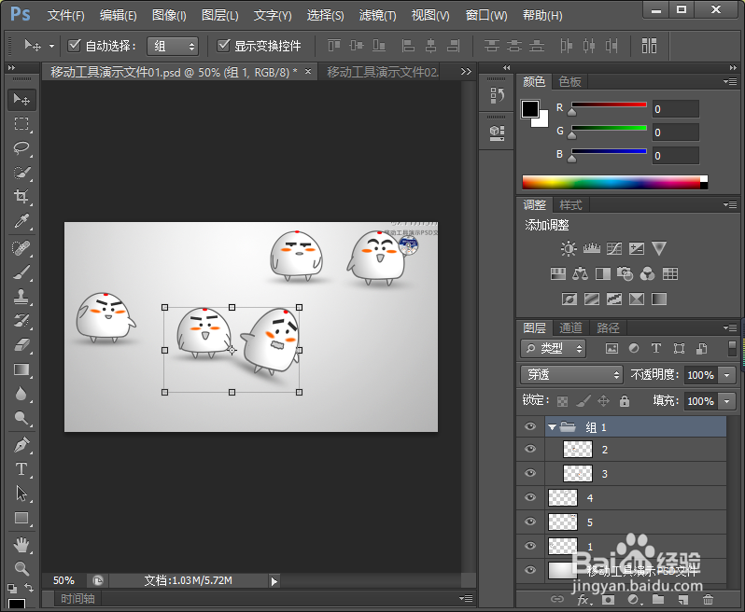The width and height of the screenshot is (745, 612).
Task: Delete layer with trash icon
Action: (x=708, y=600)
